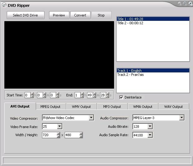The height and width of the screenshot is (166, 193).
Task: Minimize the DVD Ripper window
Action: (x=179, y=3)
